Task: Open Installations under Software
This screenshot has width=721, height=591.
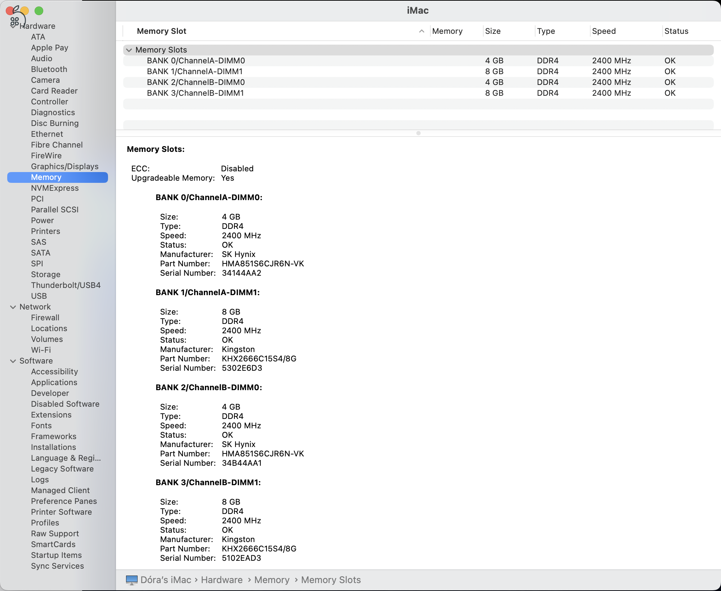Action: point(53,447)
